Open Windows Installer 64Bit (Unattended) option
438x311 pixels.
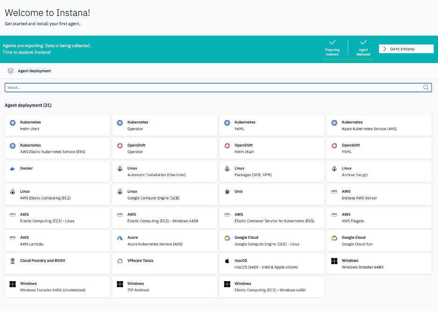(x=58, y=287)
